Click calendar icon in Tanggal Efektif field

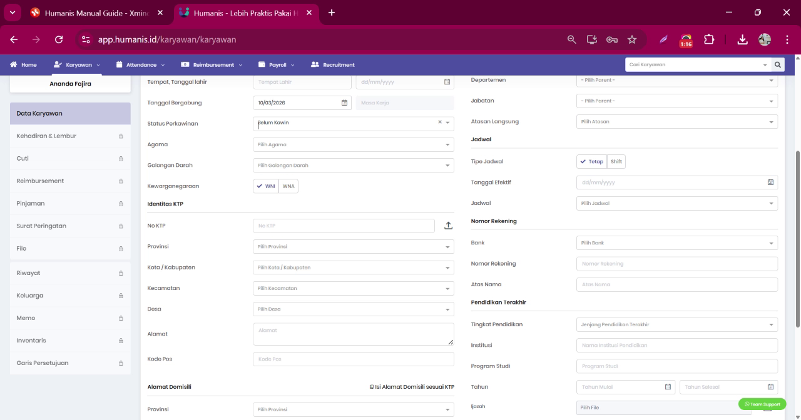771,182
